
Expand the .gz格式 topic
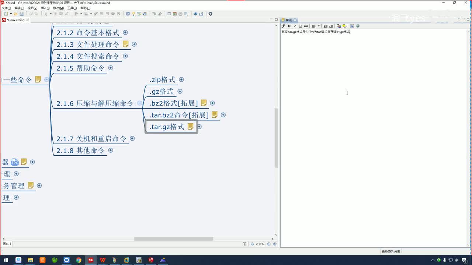click(180, 91)
